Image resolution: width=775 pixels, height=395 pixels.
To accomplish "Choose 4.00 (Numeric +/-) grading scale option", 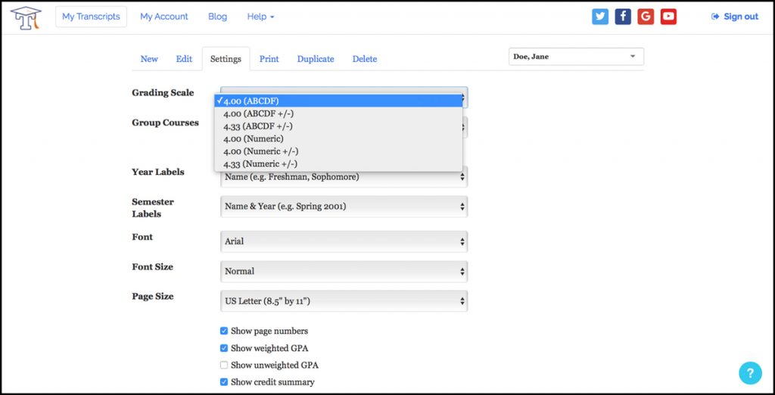I will [x=338, y=151].
